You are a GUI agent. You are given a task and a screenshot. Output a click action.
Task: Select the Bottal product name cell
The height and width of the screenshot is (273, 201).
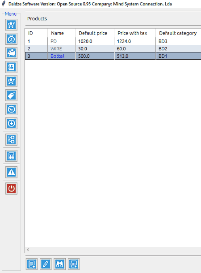pyautogui.click(x=62, y=56)
